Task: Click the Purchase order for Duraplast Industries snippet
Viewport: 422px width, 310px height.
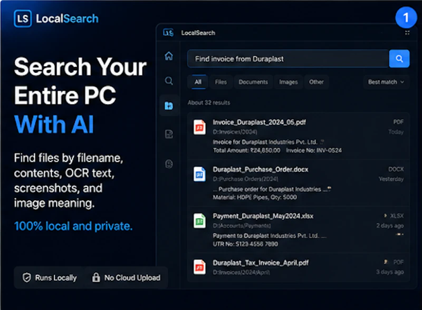Action: coord(272,189)
